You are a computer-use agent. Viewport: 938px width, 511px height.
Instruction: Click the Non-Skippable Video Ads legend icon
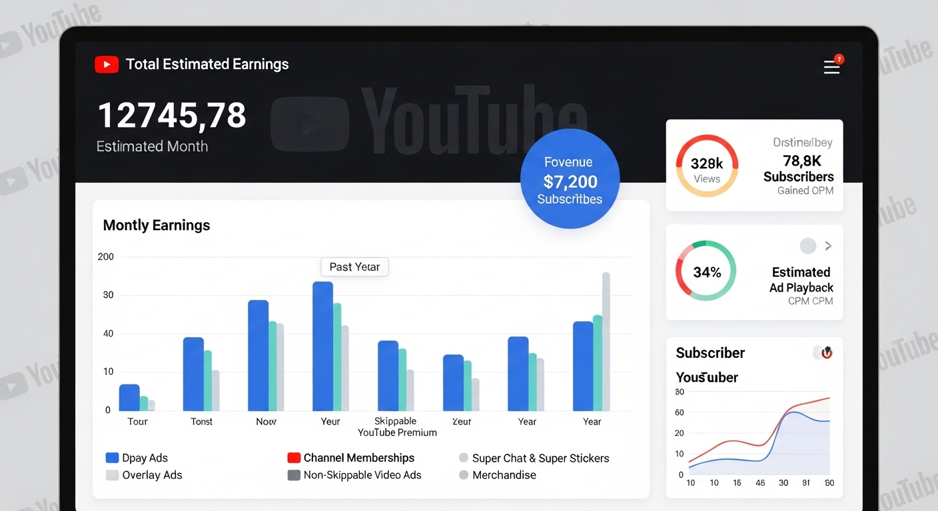[x=294, y=475]
